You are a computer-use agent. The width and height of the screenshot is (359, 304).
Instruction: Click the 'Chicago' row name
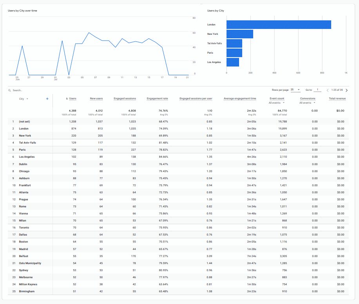tap(24, 171)
